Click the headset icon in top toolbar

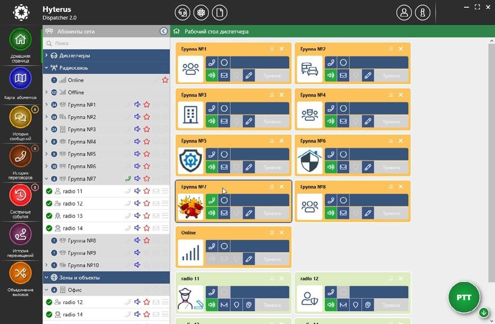182,13
